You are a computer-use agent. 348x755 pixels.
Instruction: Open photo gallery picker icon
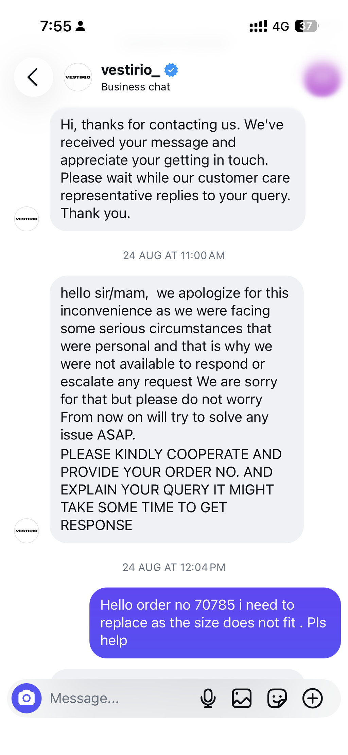pyautogui.click(x=242, y=698)
